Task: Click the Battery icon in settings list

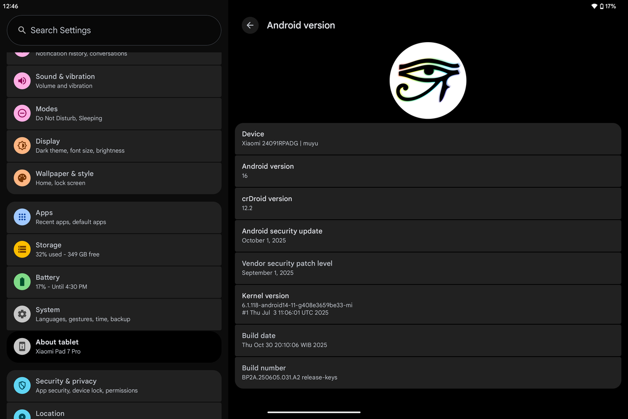Action: pos(22,282)
